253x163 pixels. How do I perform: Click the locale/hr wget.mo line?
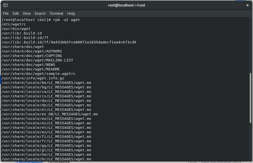click(x=46, y=159)
